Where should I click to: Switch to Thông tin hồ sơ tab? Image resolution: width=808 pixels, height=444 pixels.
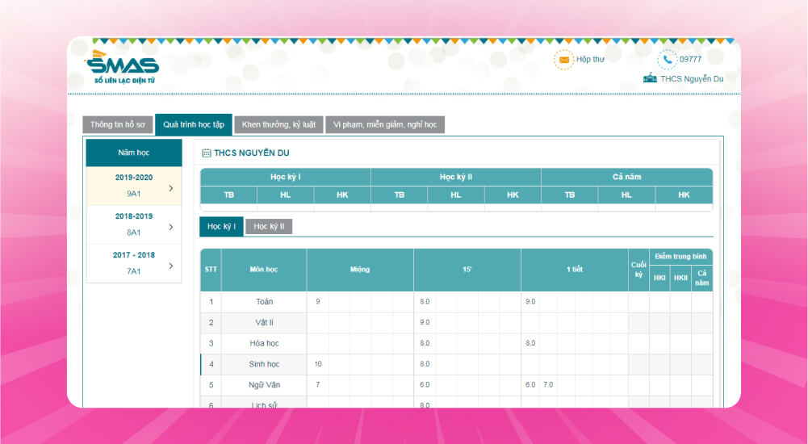[118, 124]
